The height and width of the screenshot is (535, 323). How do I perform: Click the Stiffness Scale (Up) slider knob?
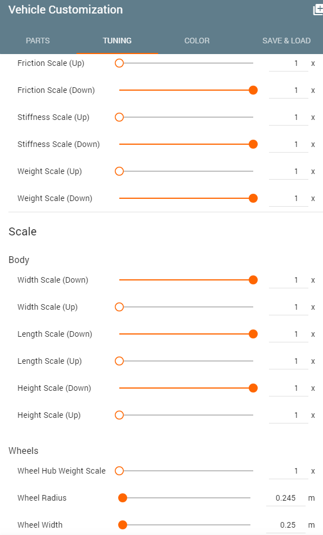click(119, 117)
